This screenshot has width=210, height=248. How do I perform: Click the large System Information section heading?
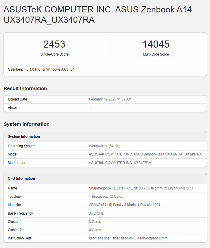tap(27, 124)
